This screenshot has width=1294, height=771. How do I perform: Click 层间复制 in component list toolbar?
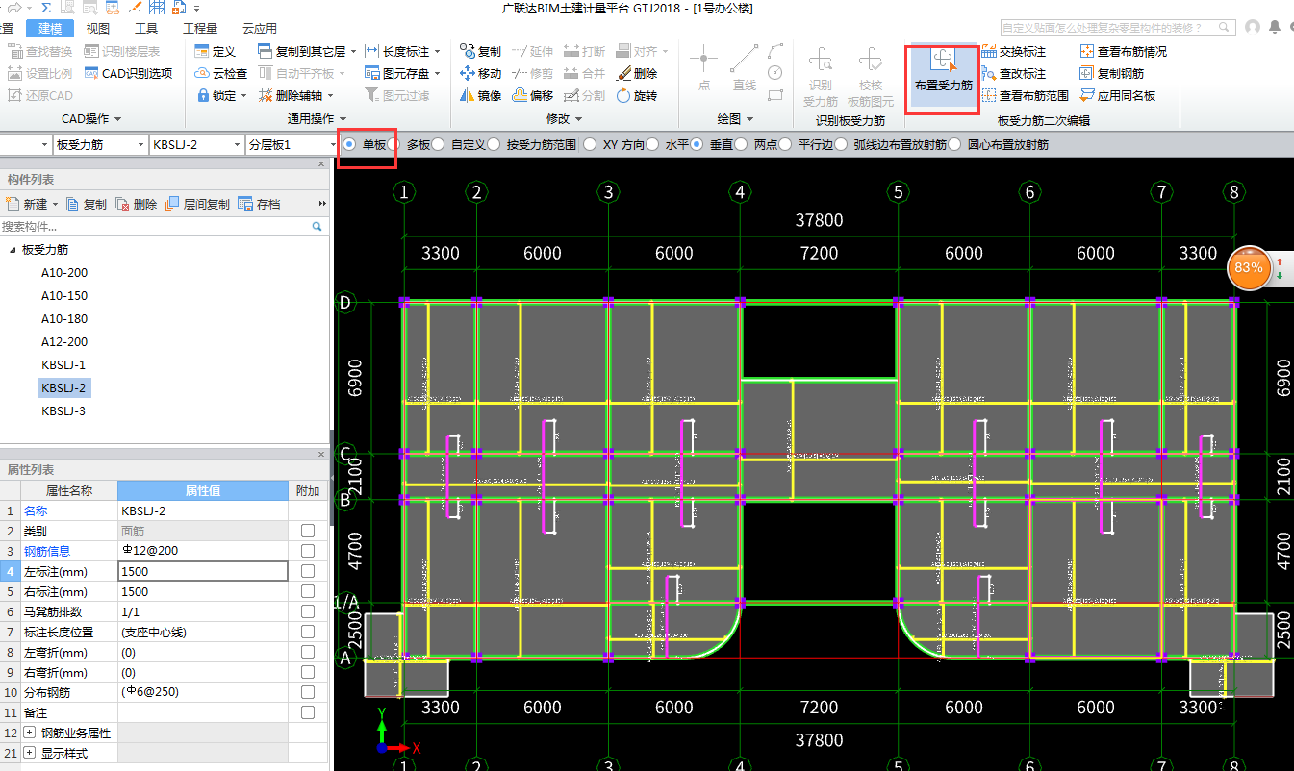(198, 204)
